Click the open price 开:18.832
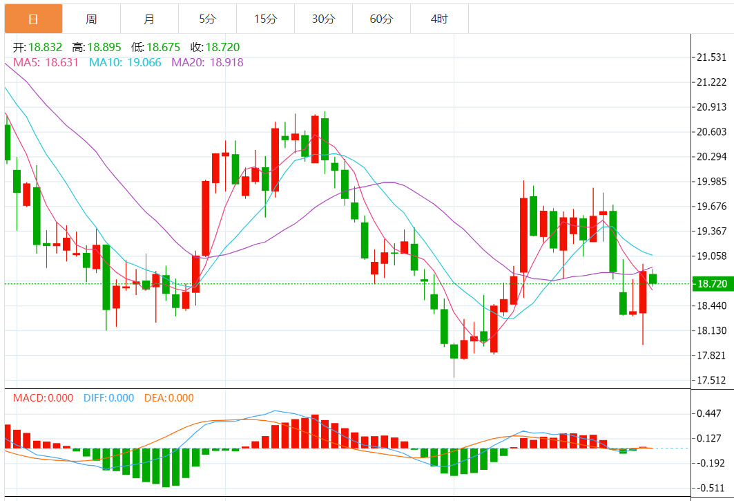734x501 pixels. [x=37, y=47]
